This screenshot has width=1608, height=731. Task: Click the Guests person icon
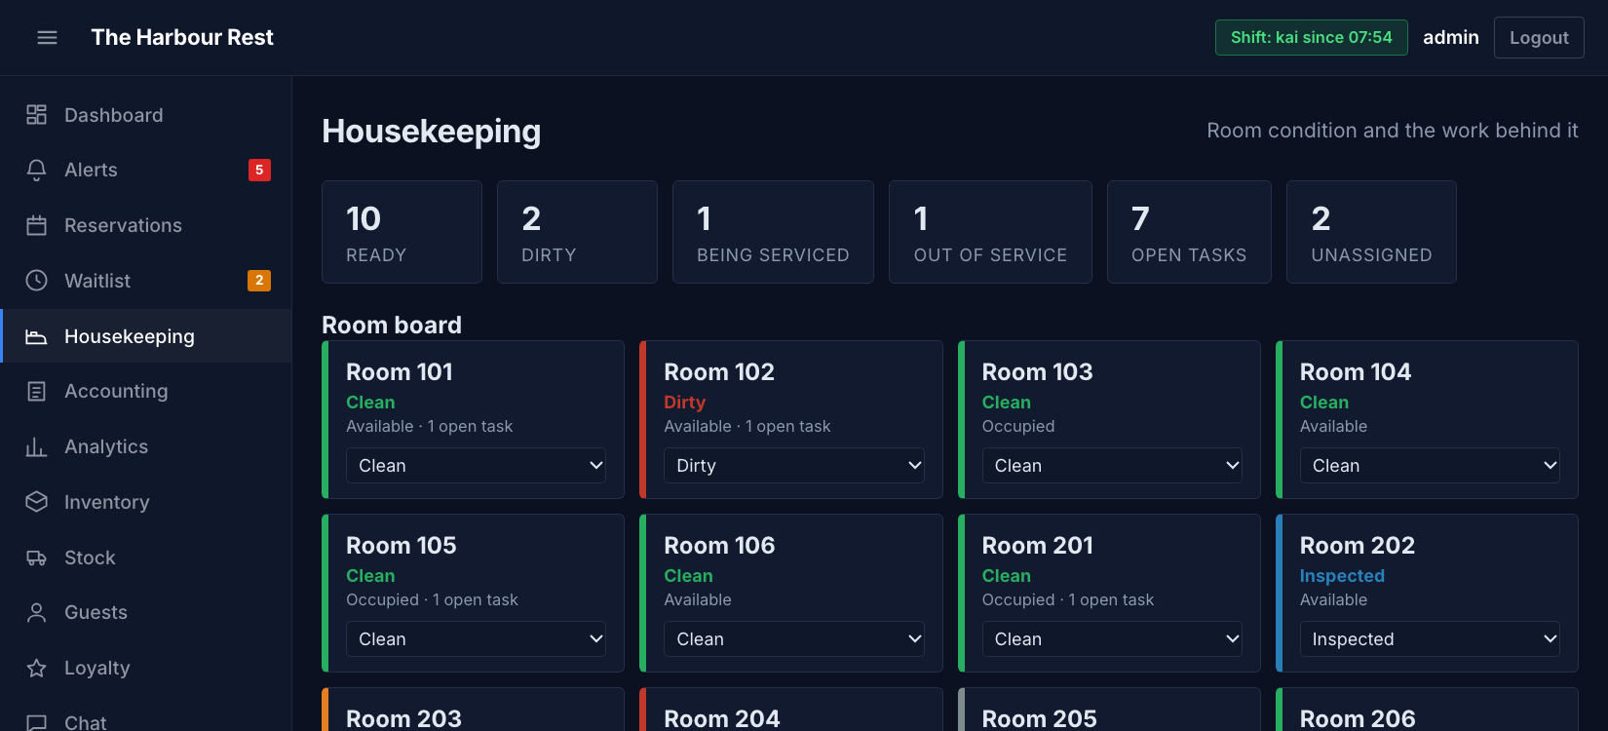[x=36, y=612]
